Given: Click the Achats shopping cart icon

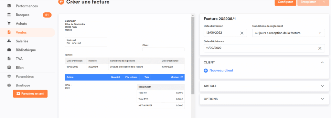Looking at the screenshot, I should [x=9, y=23].
